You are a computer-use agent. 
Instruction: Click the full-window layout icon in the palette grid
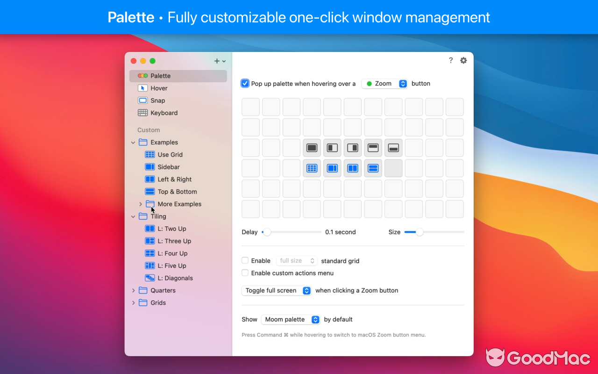click(x=312, y=148)
